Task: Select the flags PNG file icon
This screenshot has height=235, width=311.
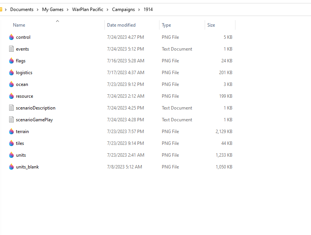Action: pyautogui.click(x=11, y=61)
